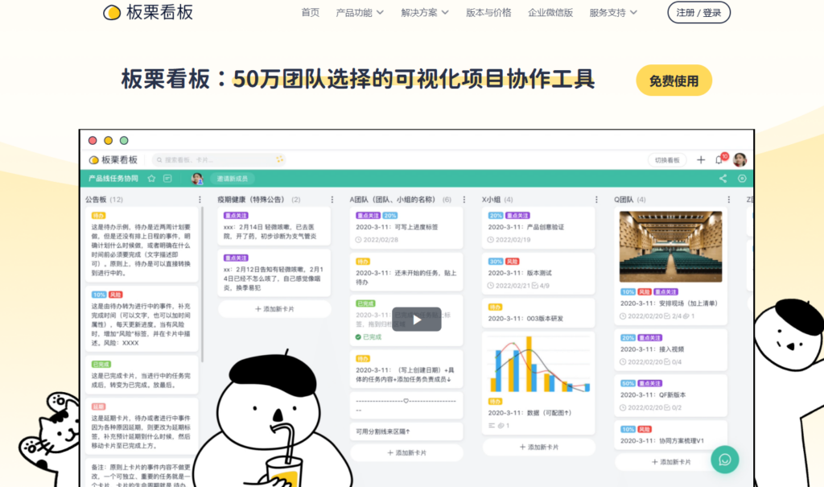Open the 服务支持 dropdown
824x487 pixels.
608,13
